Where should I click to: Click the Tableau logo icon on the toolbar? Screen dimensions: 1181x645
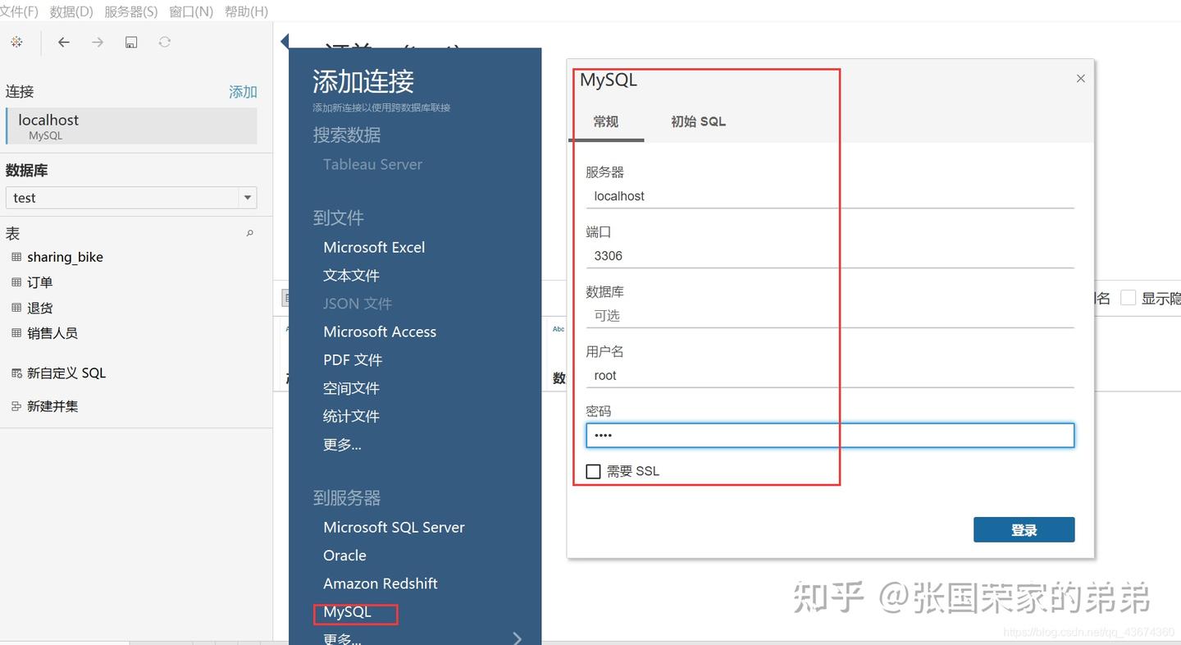pyautogui.click(x=16, y=42)
